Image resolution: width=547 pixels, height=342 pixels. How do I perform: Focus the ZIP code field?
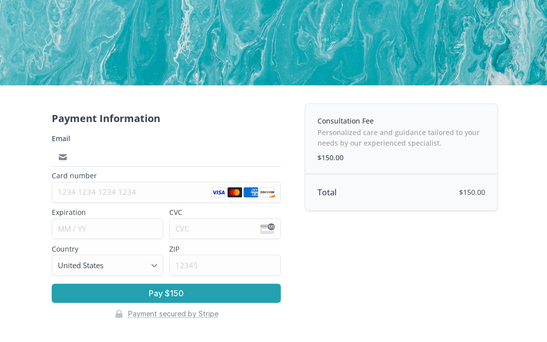[x=225, y=265]
